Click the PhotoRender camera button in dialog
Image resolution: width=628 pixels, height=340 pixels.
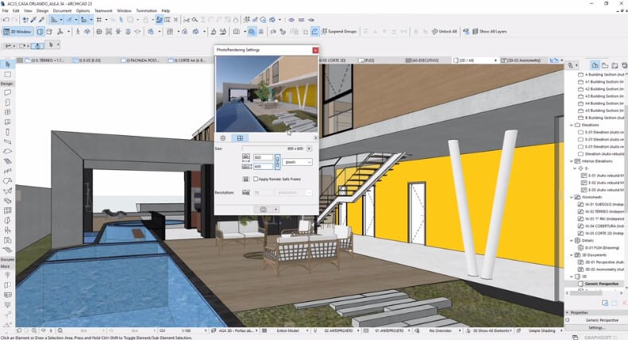pos(263,210)
